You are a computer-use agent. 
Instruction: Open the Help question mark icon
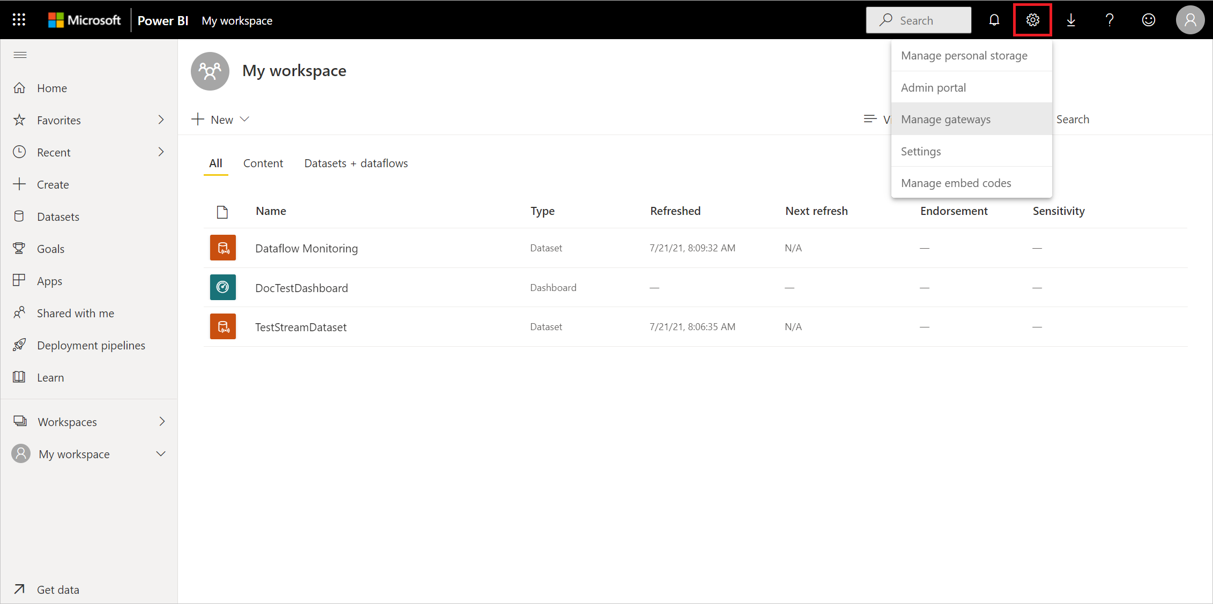(1109, 20)
